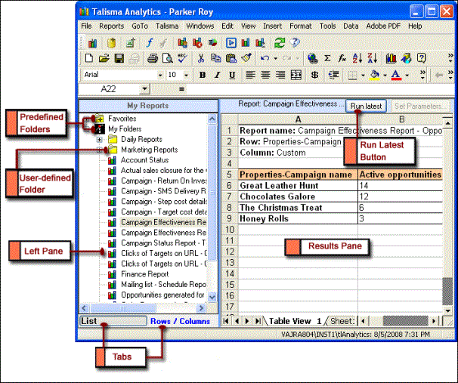
Task: Click the AutoSum sigma icon
Action: coord(327,58)
